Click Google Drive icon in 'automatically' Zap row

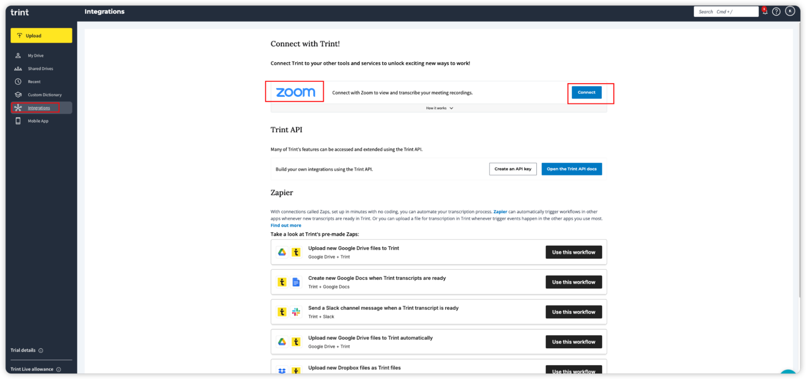tap(282, 342)
